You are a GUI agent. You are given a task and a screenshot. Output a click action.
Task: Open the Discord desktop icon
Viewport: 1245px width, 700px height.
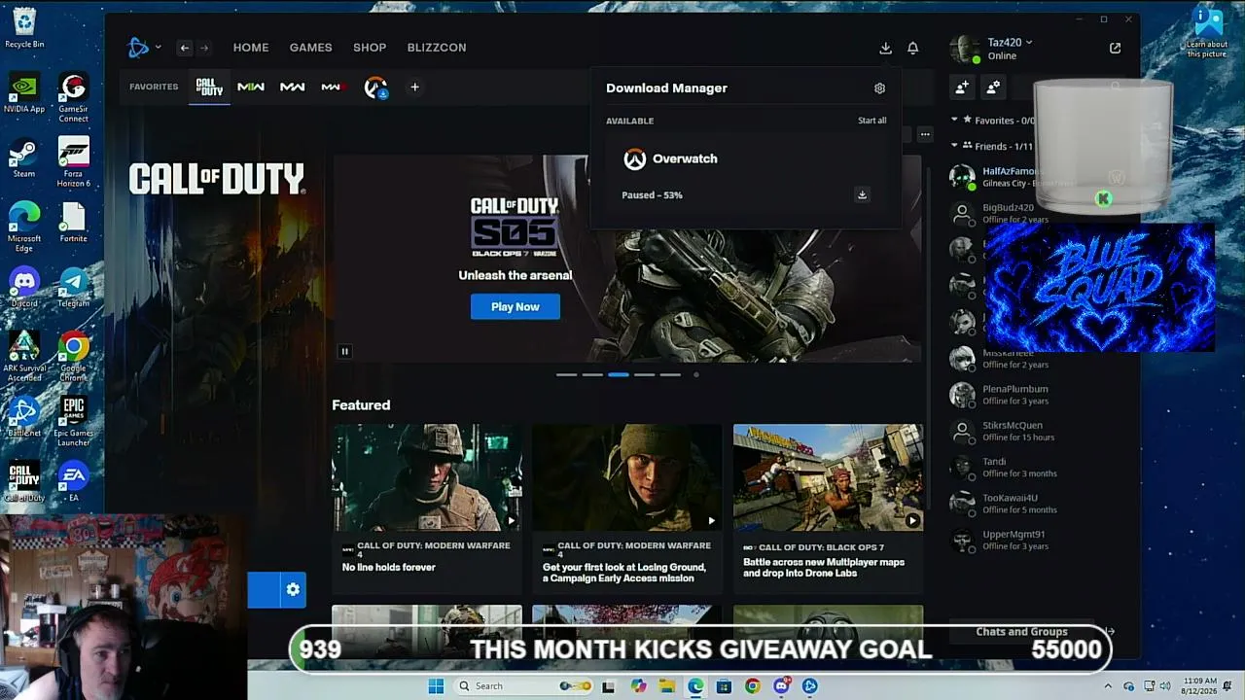pos(24,288)
